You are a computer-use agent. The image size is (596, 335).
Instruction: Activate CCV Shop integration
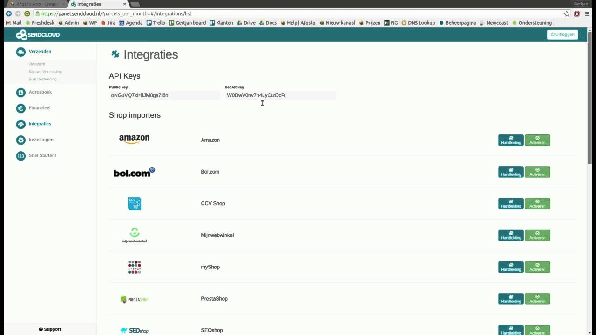537,204
